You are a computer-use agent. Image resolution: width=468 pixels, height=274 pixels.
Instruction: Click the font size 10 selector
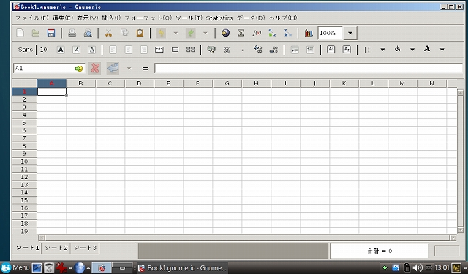click(x=44, y=50)
